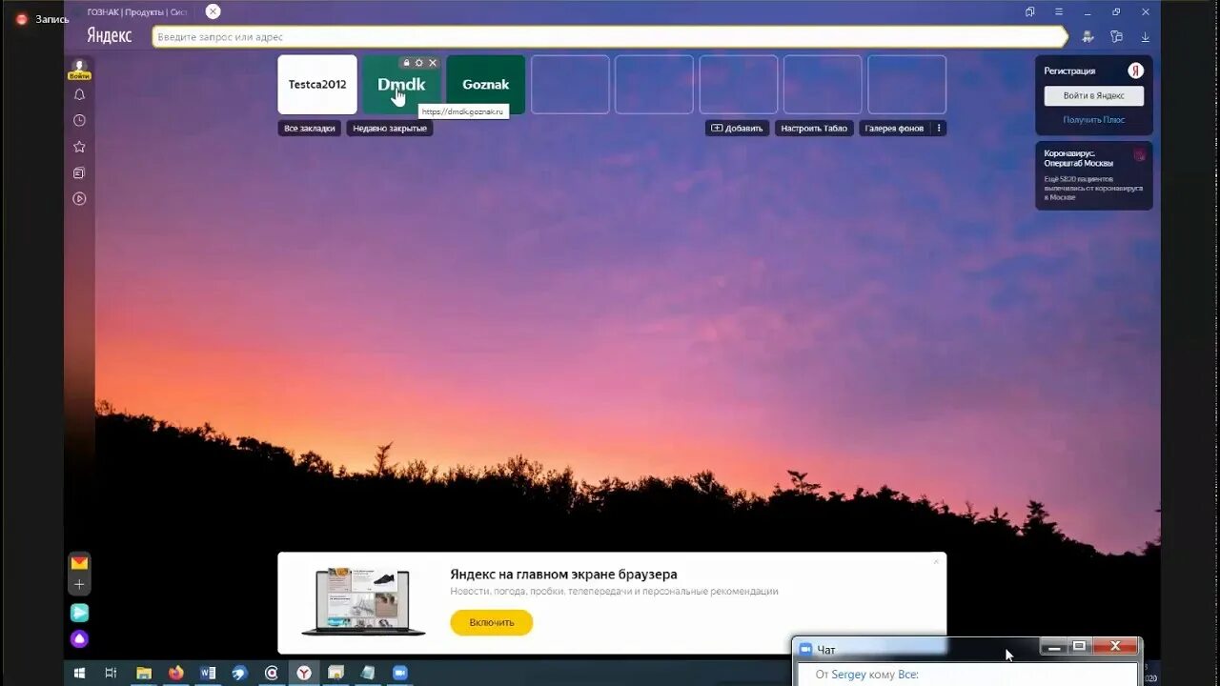Image resolution: width=1220 pixels, height=686 pixels.
Task: Click the Я logo in Регистрация card
Action: [x=1135, y=71]
